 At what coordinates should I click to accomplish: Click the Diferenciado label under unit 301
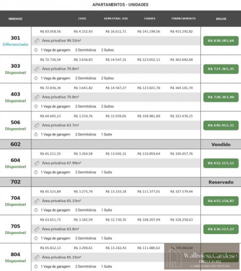16,45
